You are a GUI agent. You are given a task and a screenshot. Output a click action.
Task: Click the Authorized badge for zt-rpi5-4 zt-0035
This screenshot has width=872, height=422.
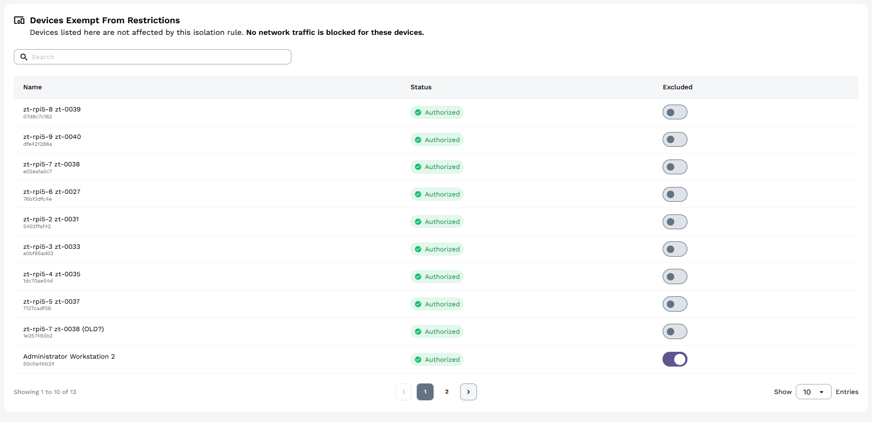[x=437, y=277]
